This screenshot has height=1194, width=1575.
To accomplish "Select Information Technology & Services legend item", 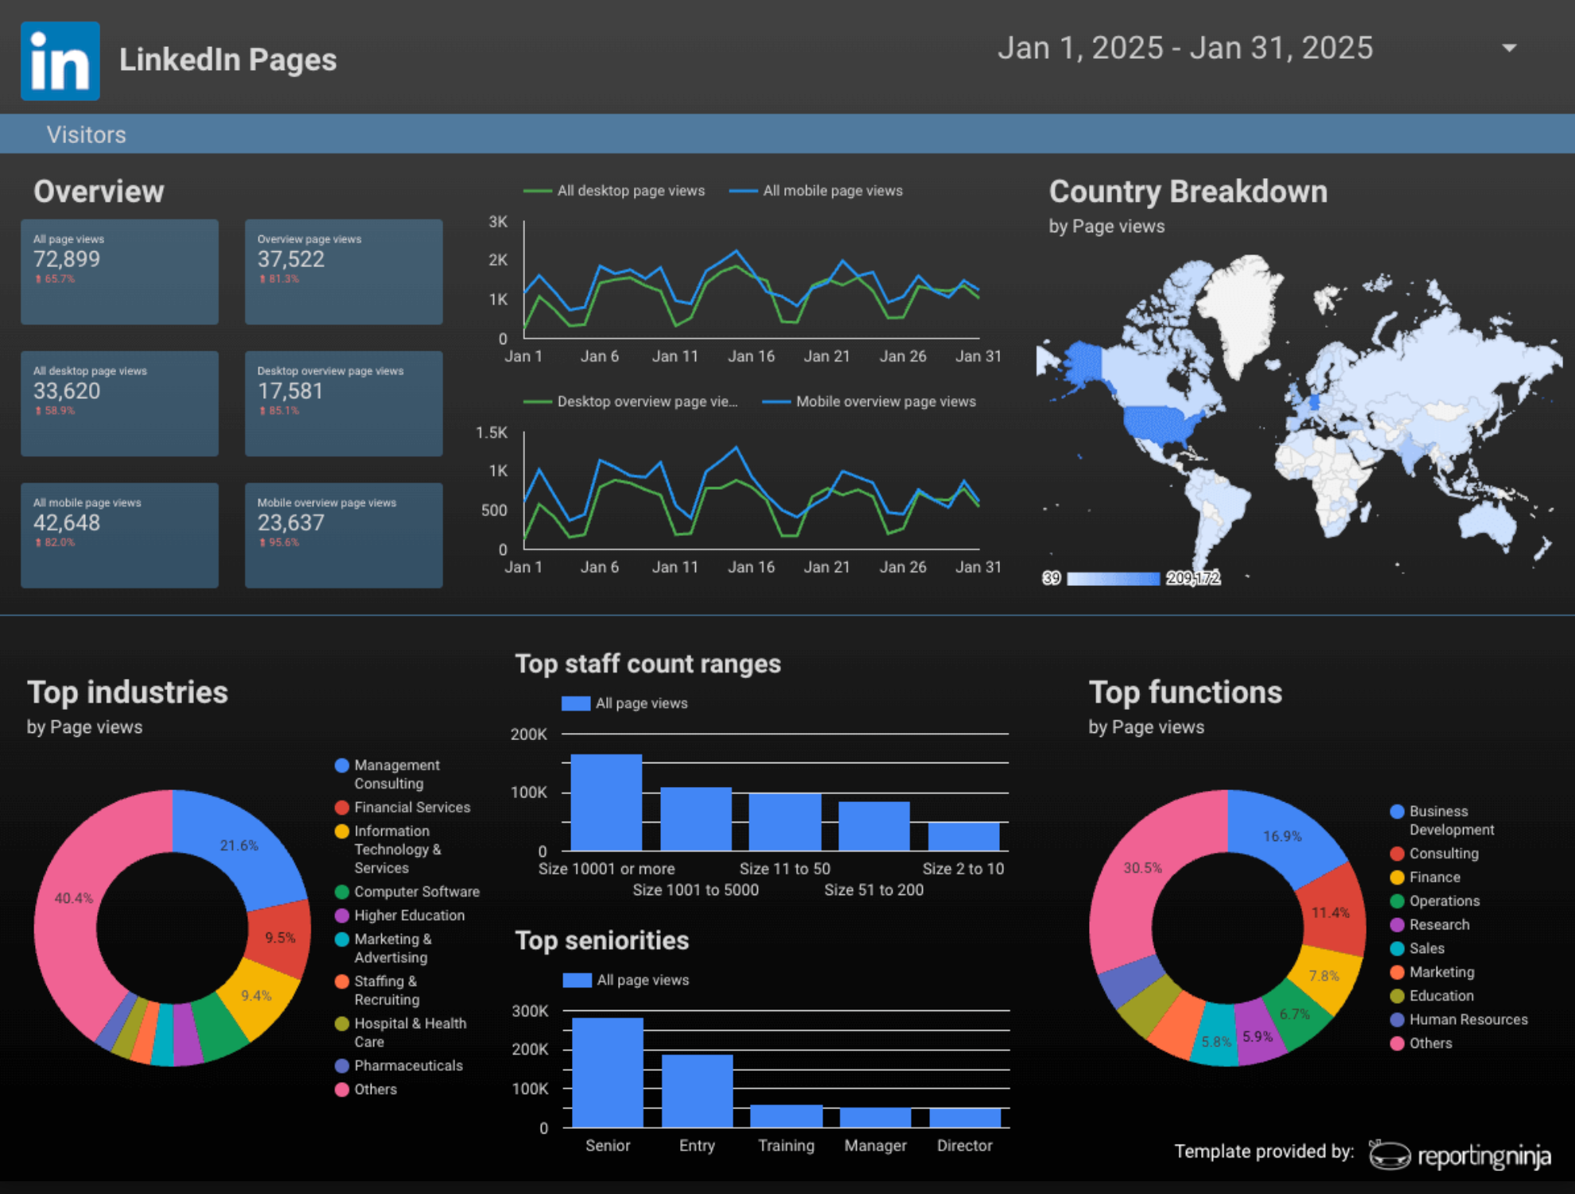I will point(388,850).
